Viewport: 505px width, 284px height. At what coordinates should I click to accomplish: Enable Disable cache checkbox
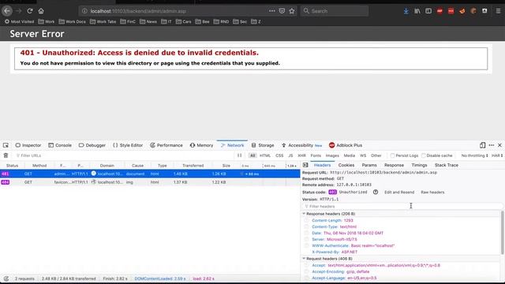[424, 155]
